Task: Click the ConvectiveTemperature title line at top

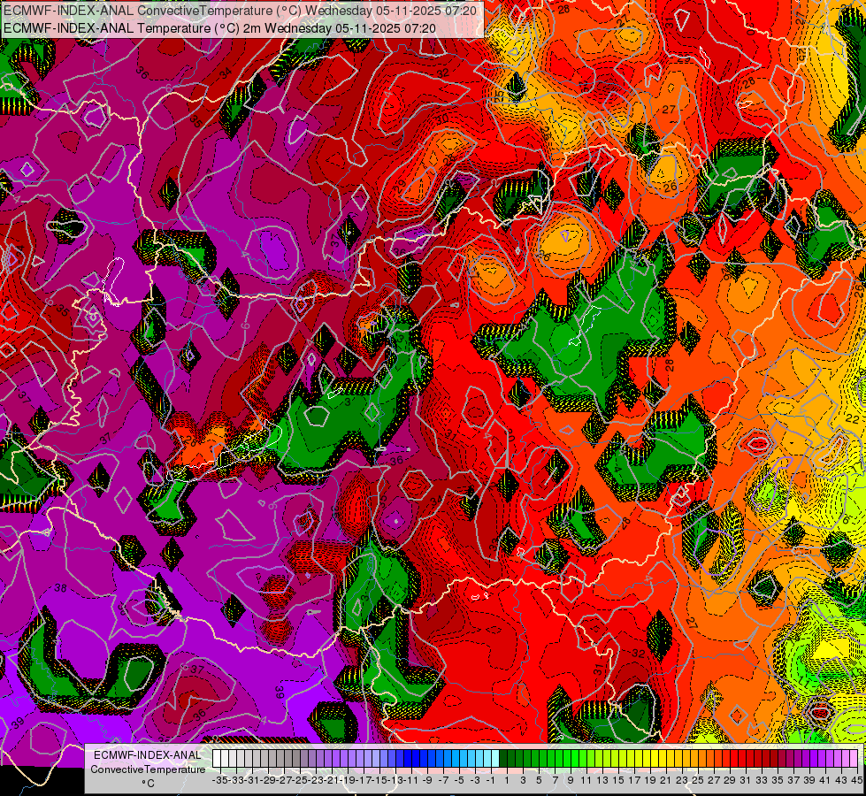Action: coord(241,11)
